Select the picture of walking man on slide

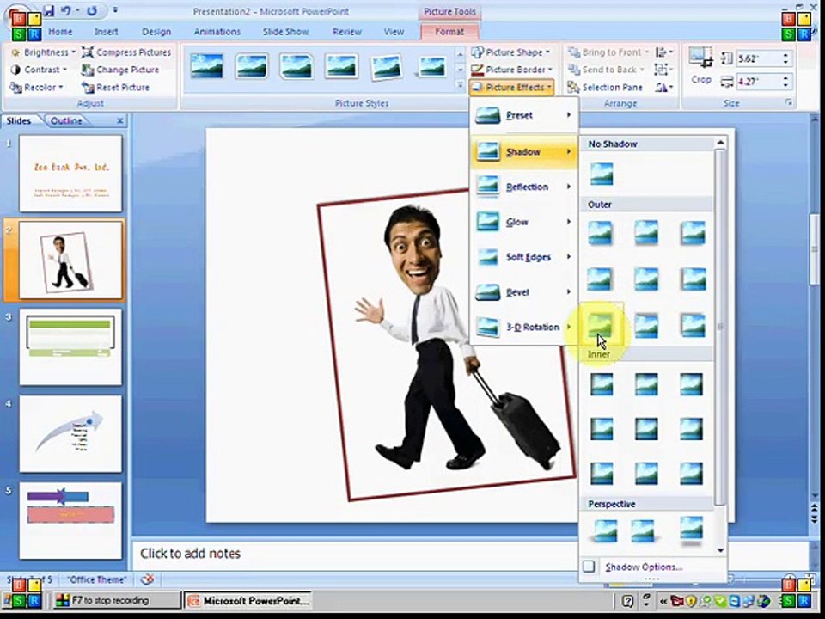[x=446, y=345]
